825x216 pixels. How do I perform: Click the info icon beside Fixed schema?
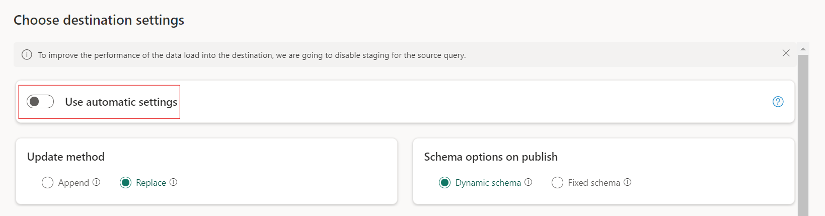click(628, 182)
